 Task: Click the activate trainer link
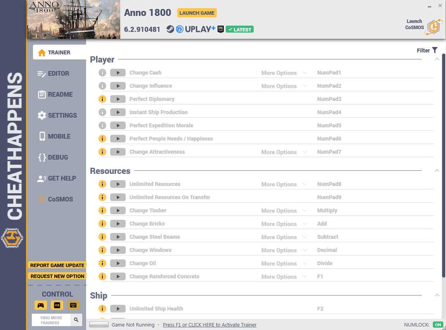tap(210, 325)
